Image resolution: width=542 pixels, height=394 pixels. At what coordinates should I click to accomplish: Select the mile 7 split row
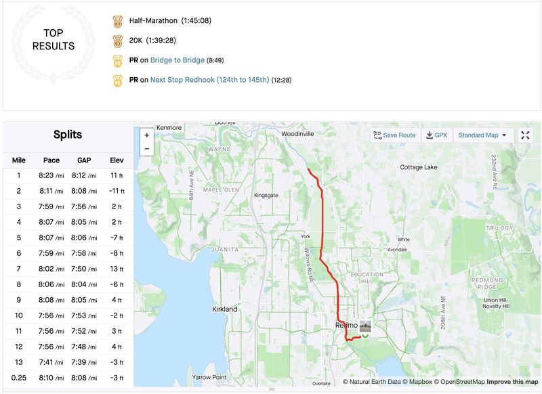coord(68,269)
